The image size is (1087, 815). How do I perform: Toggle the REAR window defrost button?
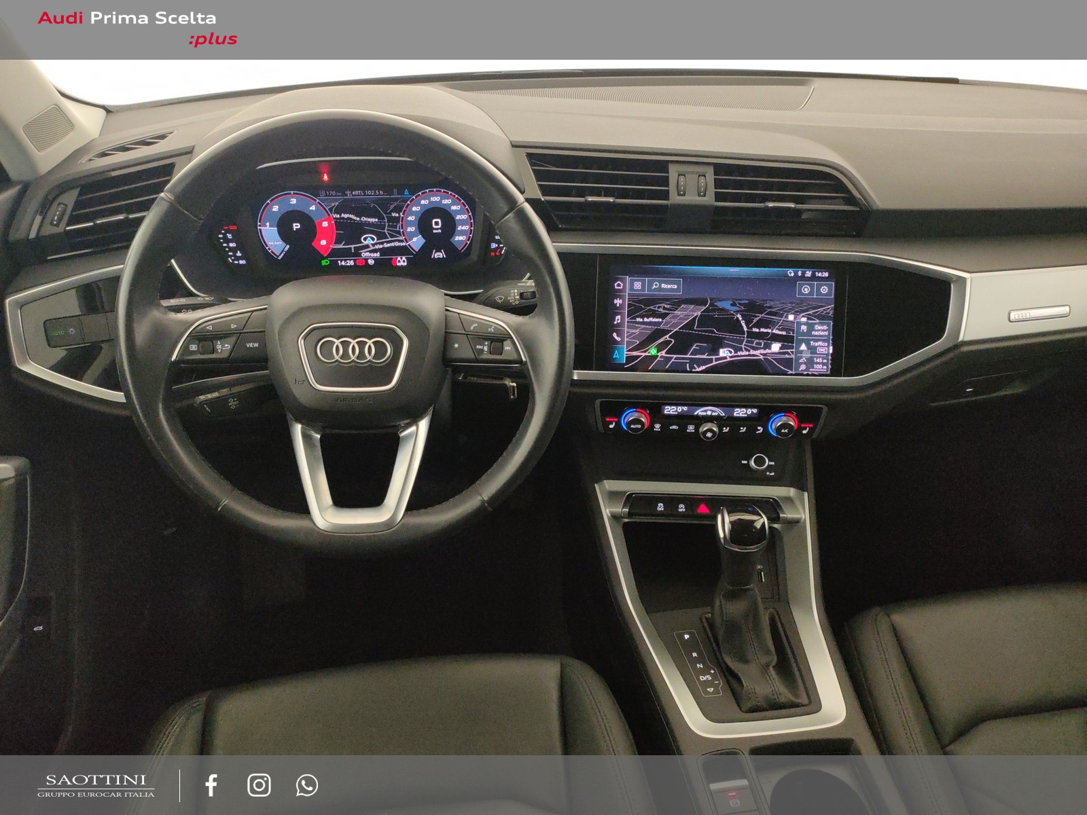[691, 429]
